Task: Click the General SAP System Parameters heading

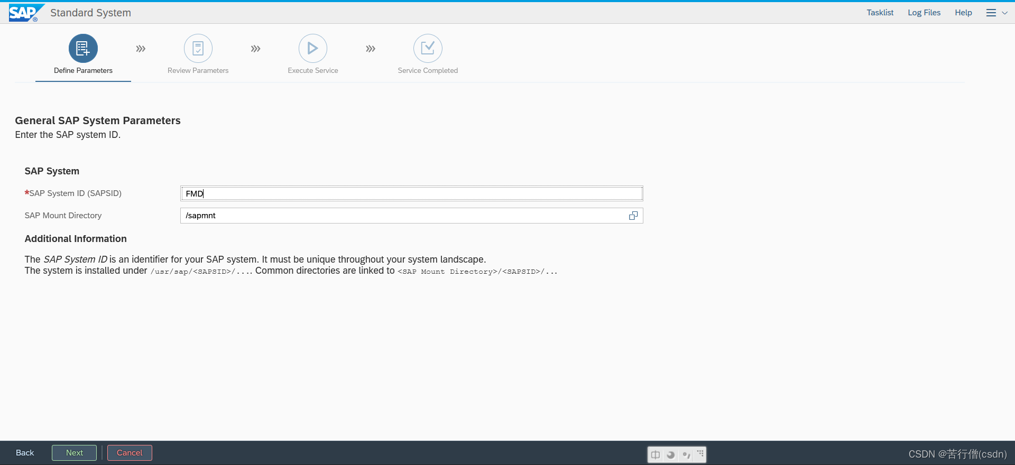Action: (98, 120)
